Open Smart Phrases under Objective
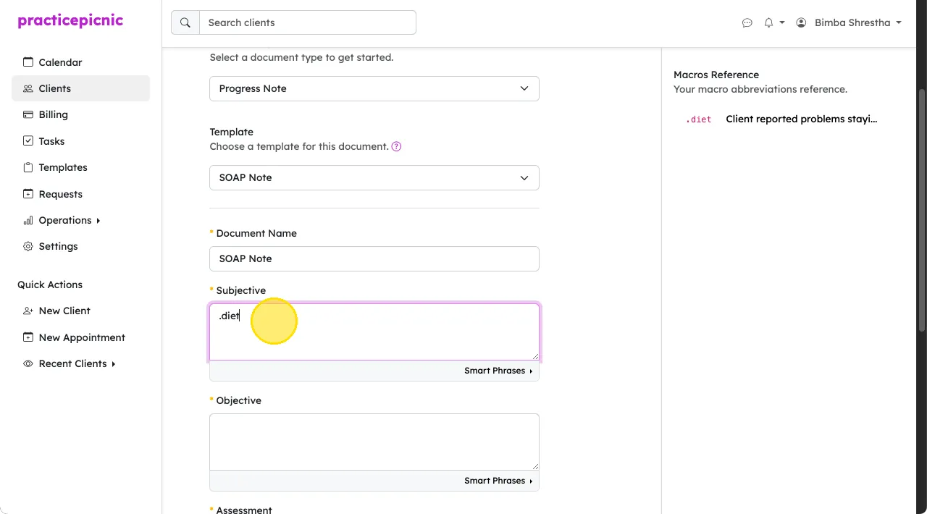This screenshot has height=514, width=927. (x=498, y=481)
